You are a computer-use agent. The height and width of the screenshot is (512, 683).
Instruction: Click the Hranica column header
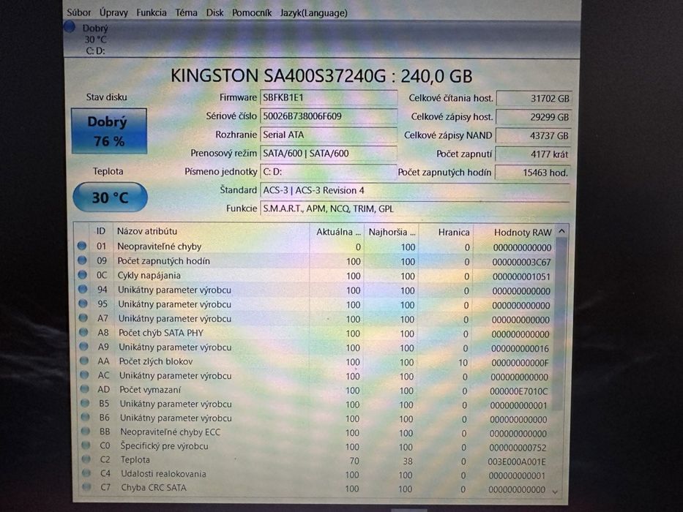click(447, 233)
